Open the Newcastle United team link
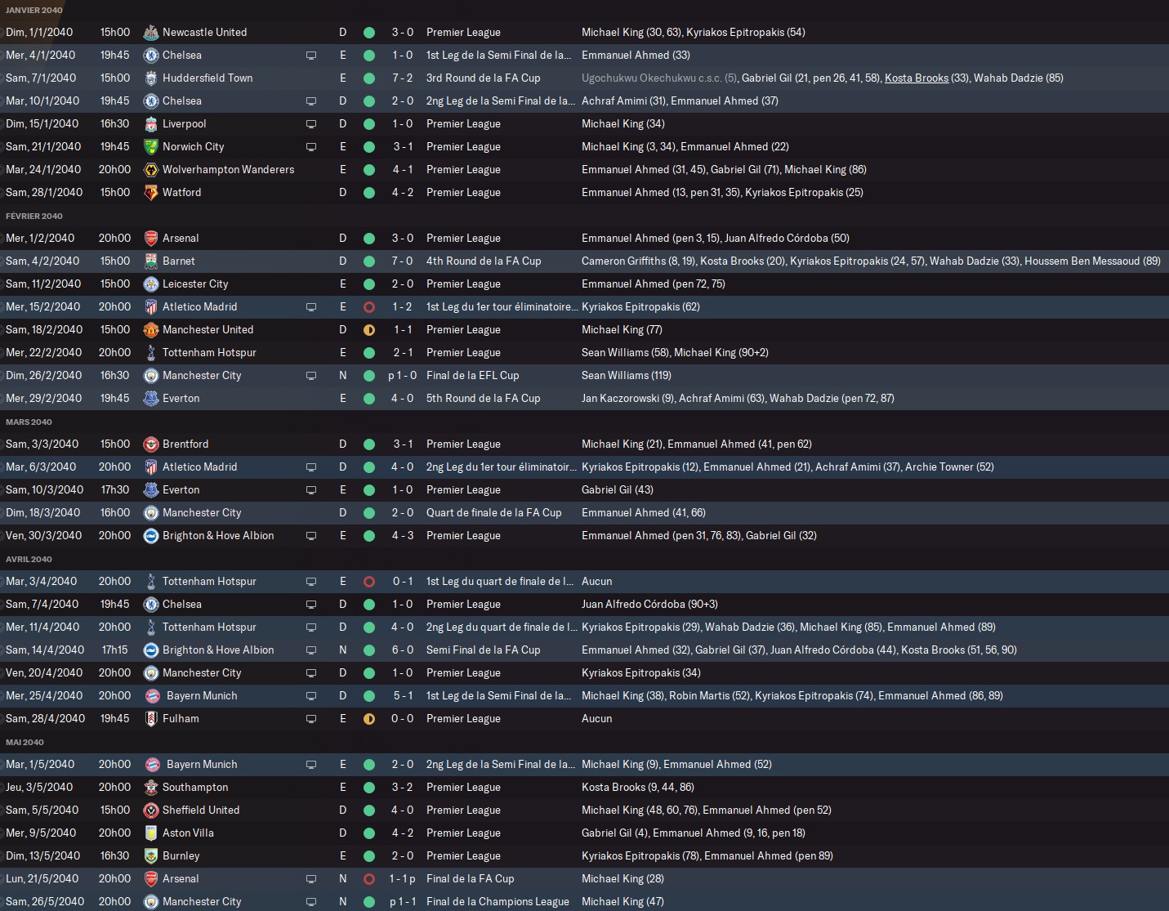1169x911 pixels. [204, 33]
